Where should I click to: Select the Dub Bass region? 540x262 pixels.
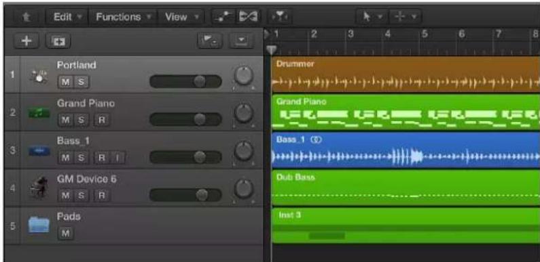coord(406,188)
